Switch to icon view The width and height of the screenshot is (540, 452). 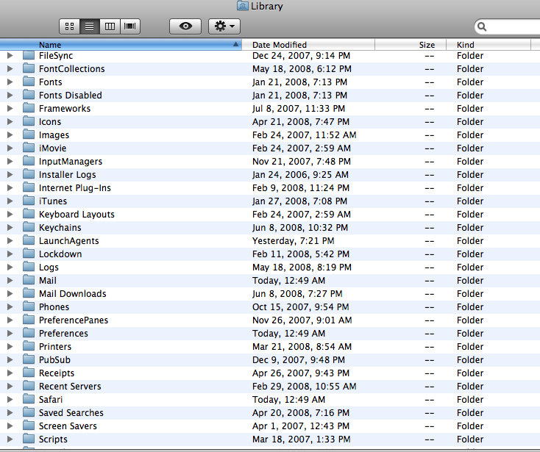coord(70,26)
